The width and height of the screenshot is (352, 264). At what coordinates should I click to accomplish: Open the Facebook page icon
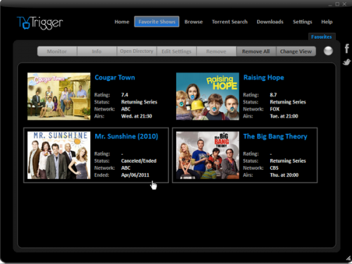point(346,49)
